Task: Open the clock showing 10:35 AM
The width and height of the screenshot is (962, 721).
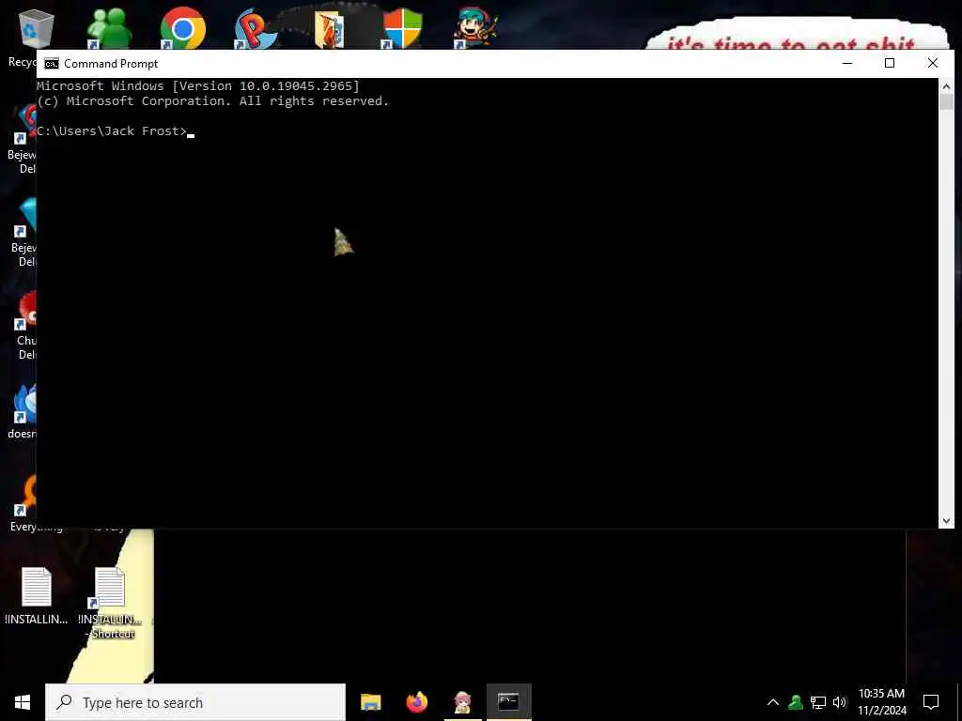Action: [881, 702]
